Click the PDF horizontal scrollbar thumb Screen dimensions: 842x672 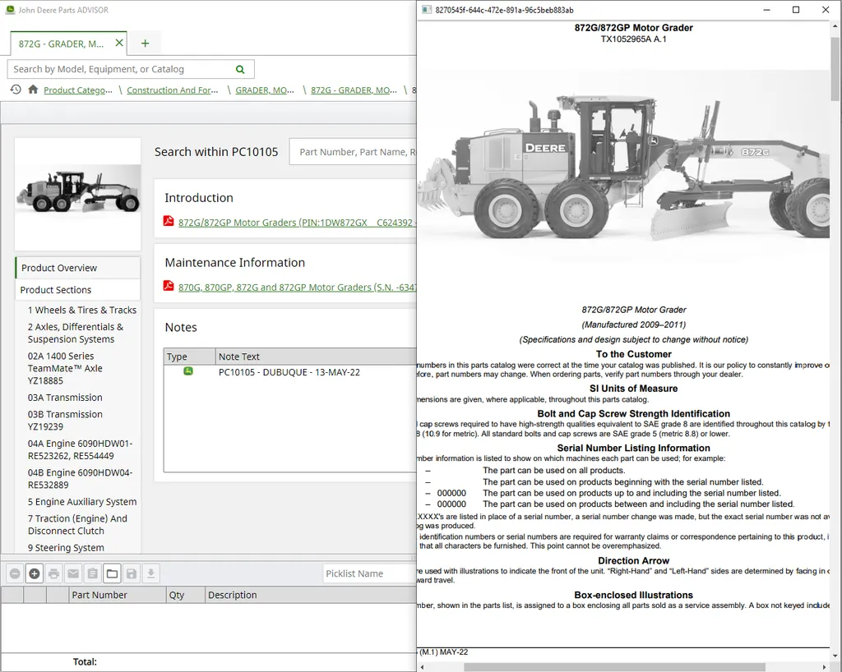pos(614,667)
